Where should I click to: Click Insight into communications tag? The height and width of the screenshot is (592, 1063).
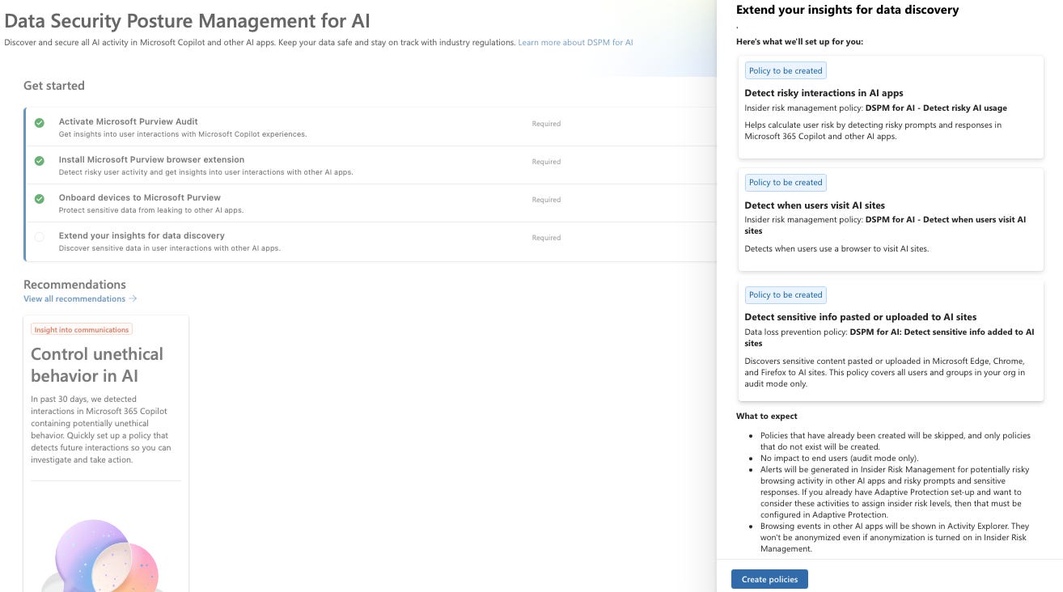81,329
